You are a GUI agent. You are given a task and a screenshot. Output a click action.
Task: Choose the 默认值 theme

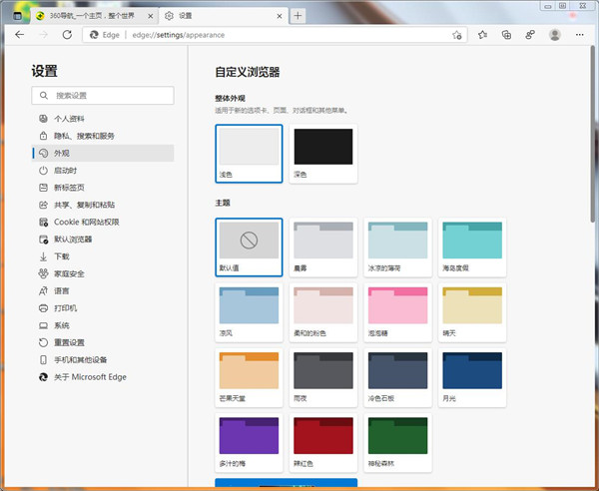(x=249, y=246)
